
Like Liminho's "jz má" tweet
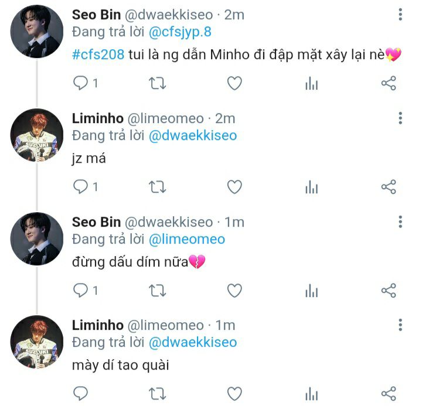tap(234, 187)
